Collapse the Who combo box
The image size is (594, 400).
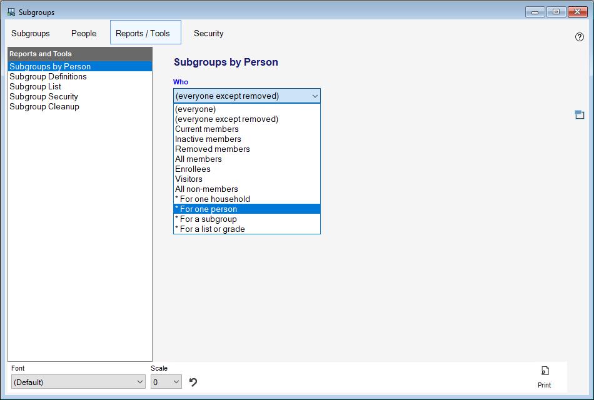(x=315, y=96)
